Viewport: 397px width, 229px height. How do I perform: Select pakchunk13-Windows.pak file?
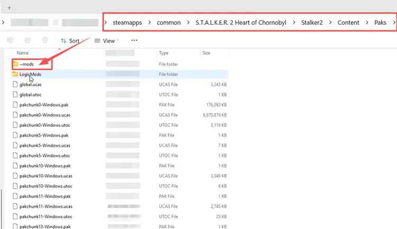[x=45, y=226]
